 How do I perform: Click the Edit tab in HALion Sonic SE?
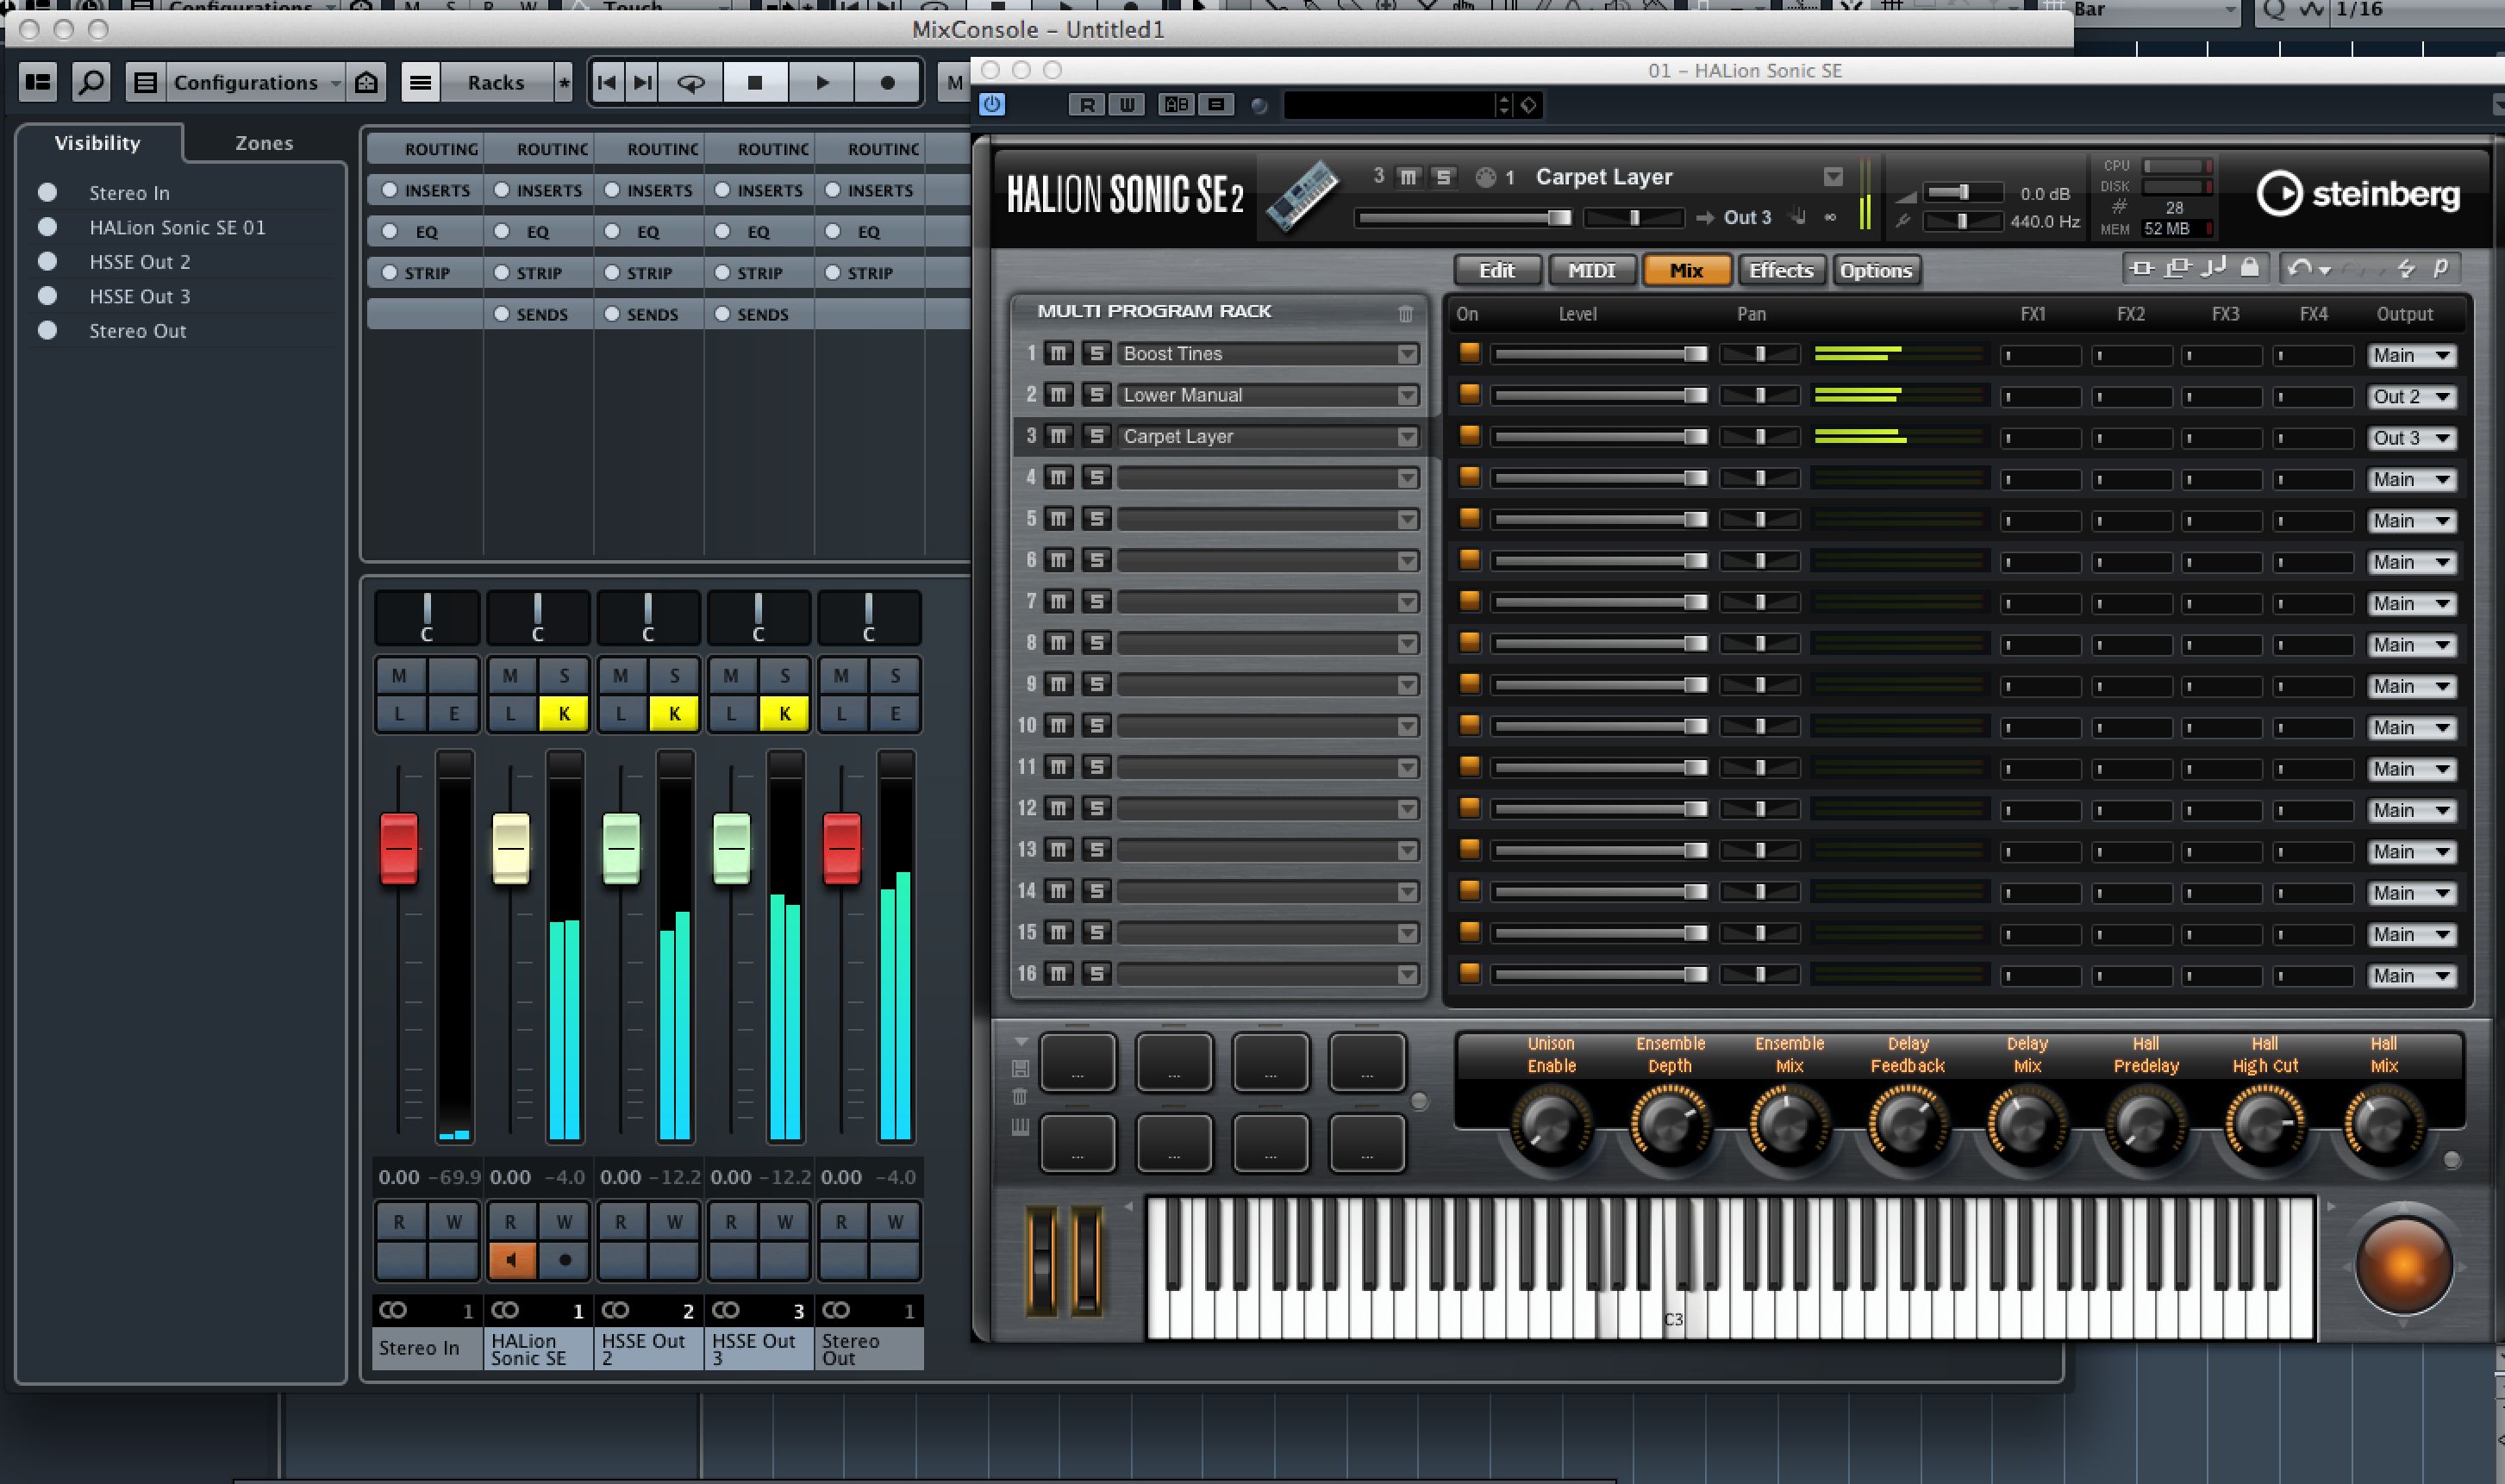1500,271
